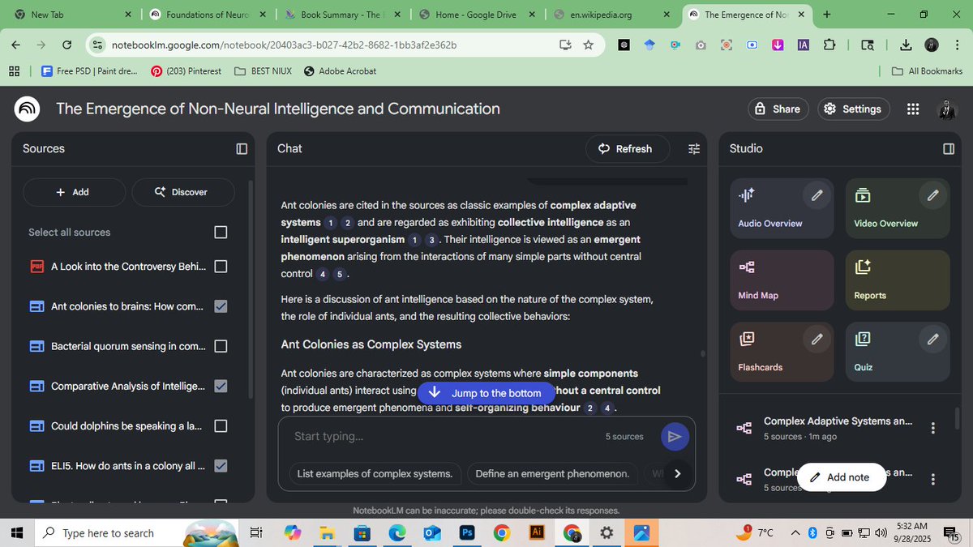Open the NotebookLM account avatar

[946, 109]
